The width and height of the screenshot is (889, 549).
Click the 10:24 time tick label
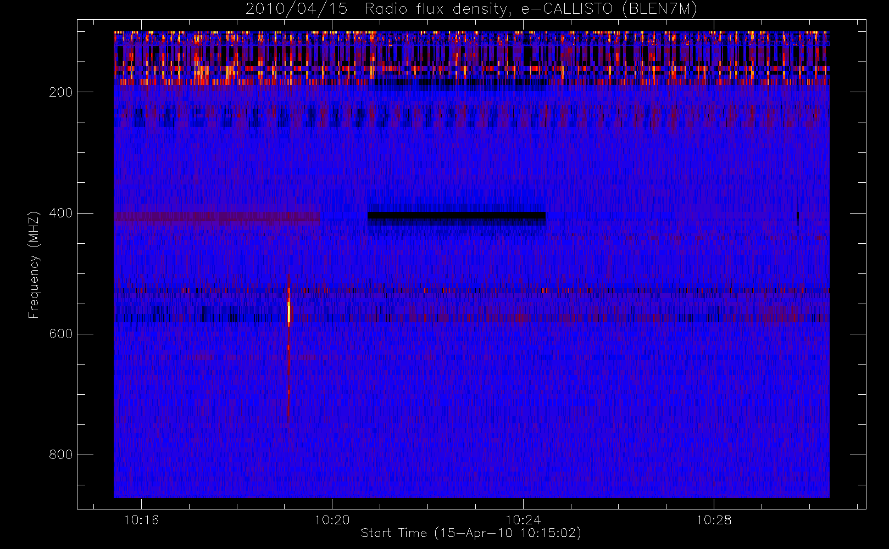523,519
